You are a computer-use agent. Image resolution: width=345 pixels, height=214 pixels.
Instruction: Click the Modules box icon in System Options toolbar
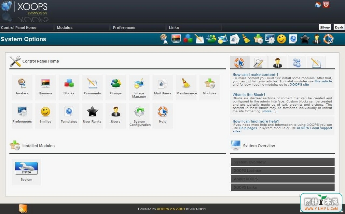258,39
